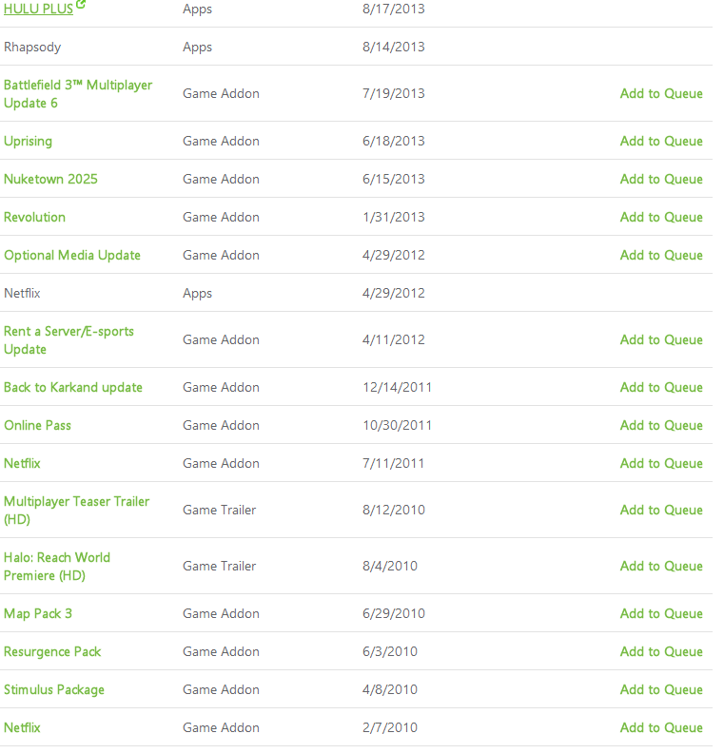Add Revolution to queue
This screenshot has width=724, height=753.
tap(661, 217)
